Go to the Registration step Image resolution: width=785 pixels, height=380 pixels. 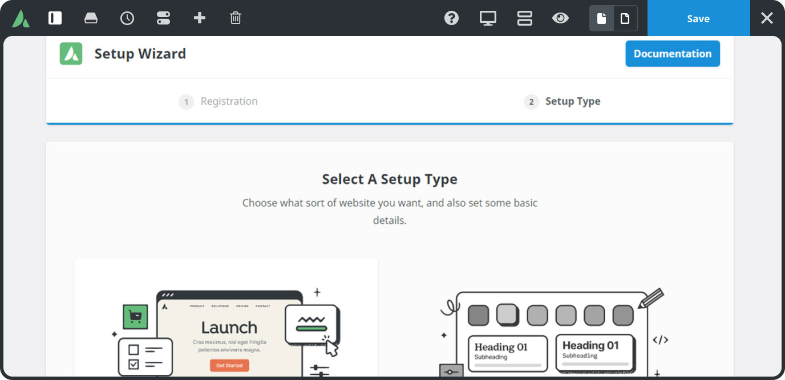218,101
